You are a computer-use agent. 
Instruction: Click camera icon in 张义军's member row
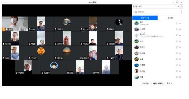coord(180,29)
